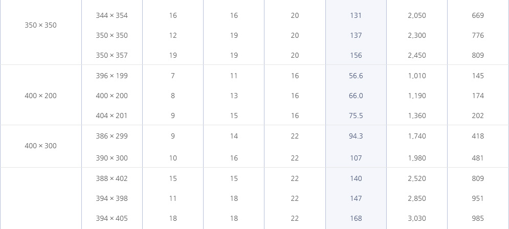Click the 388 × 402 dimension cell
The width and height of the screenshot is (509, 229).
tap(112, 179)
